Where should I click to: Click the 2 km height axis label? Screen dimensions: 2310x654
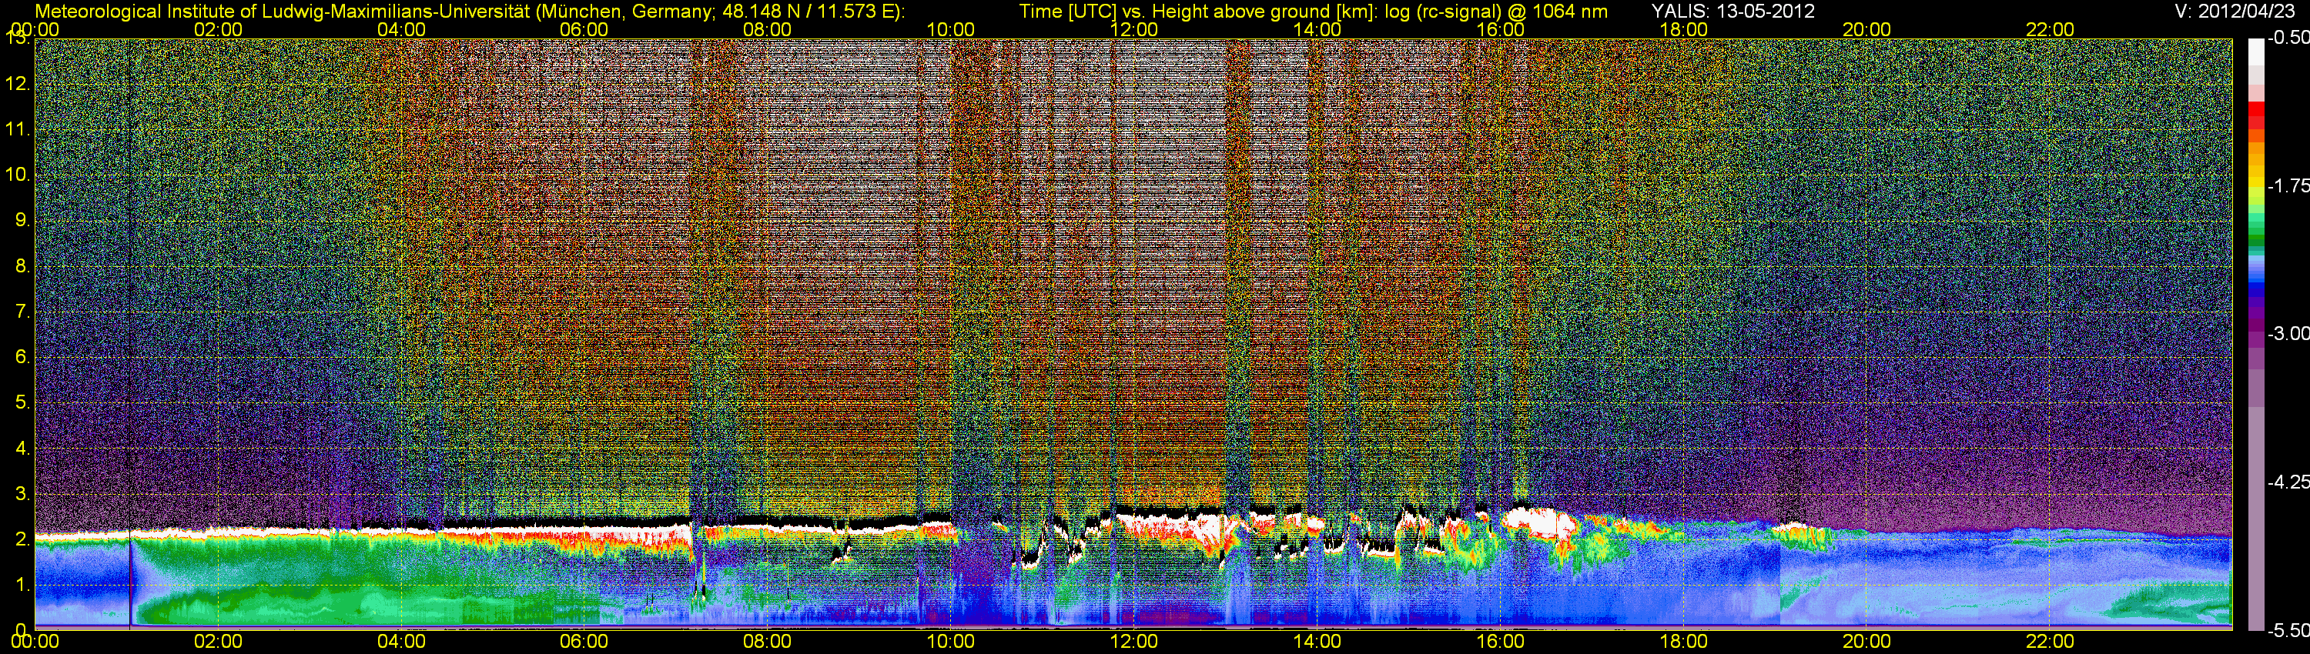(x=22, y=539)
